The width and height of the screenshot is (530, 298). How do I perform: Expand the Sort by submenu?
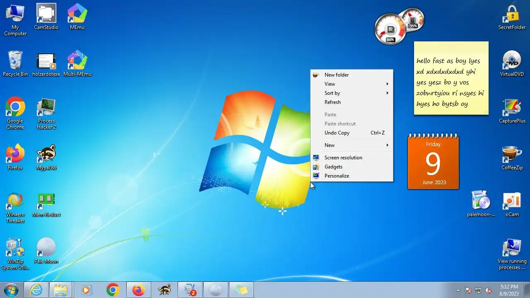tap(352, 93)
